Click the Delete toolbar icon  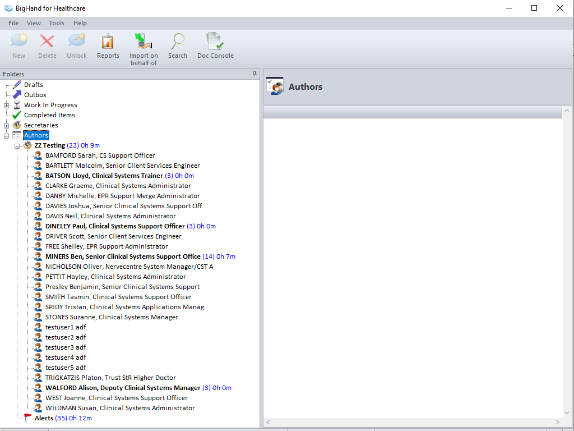(47, 40)
